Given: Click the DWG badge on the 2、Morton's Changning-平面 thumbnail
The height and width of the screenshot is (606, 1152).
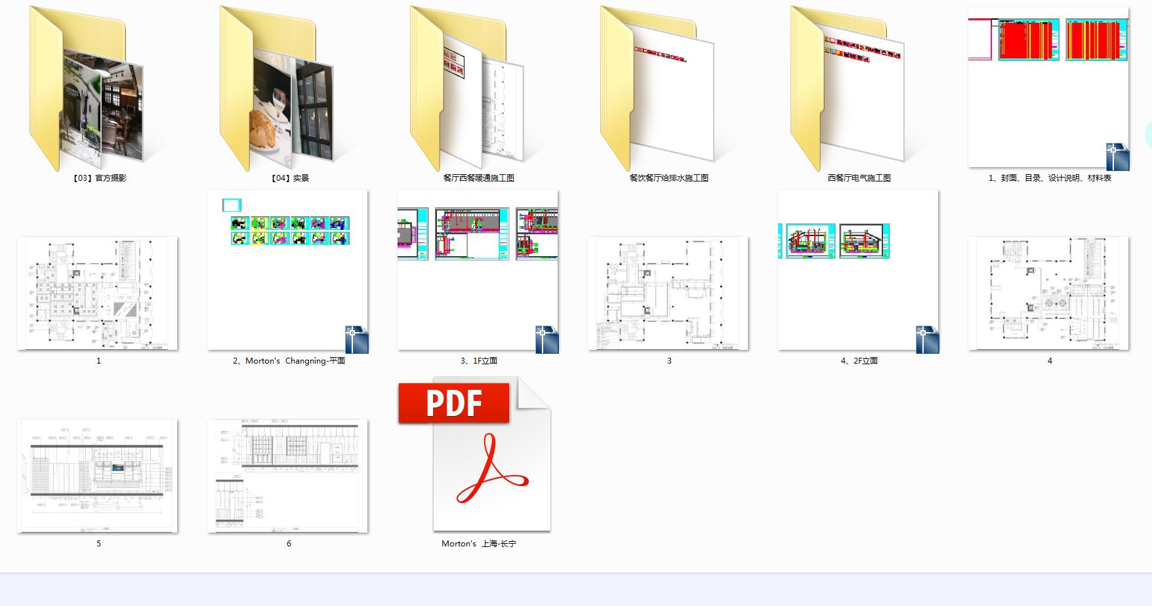Looking at the screenshot, I should point(357,339).
